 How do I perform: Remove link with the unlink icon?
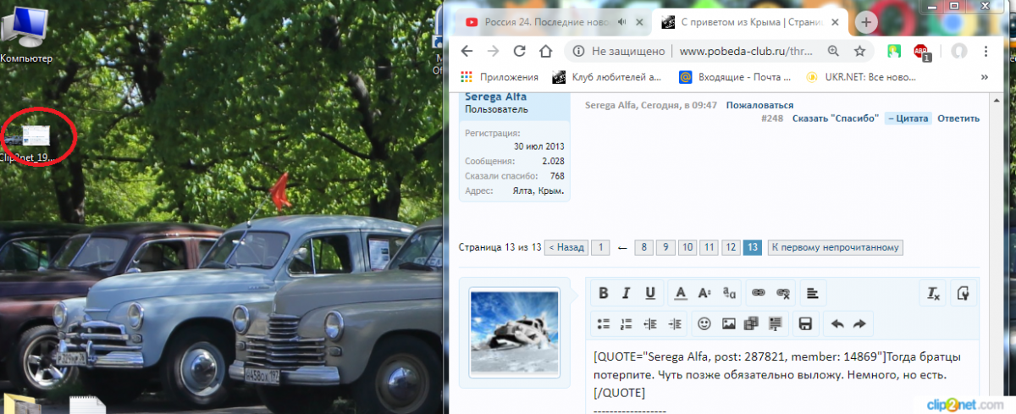[x=783, y=293]
